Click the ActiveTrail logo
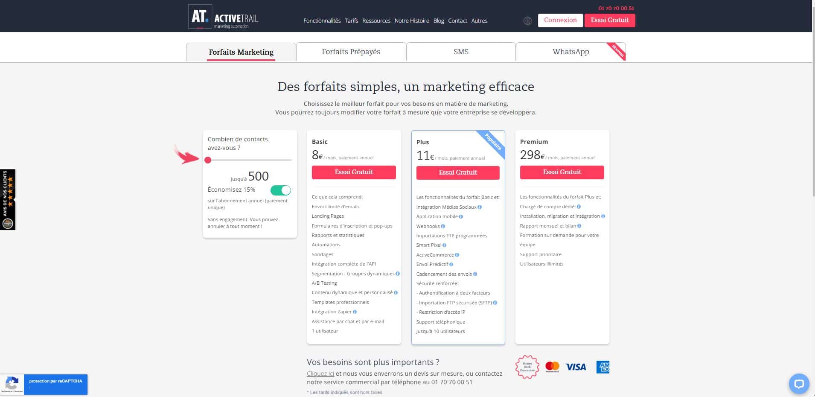This screenshot has width=815, height=397. [223, 17]
